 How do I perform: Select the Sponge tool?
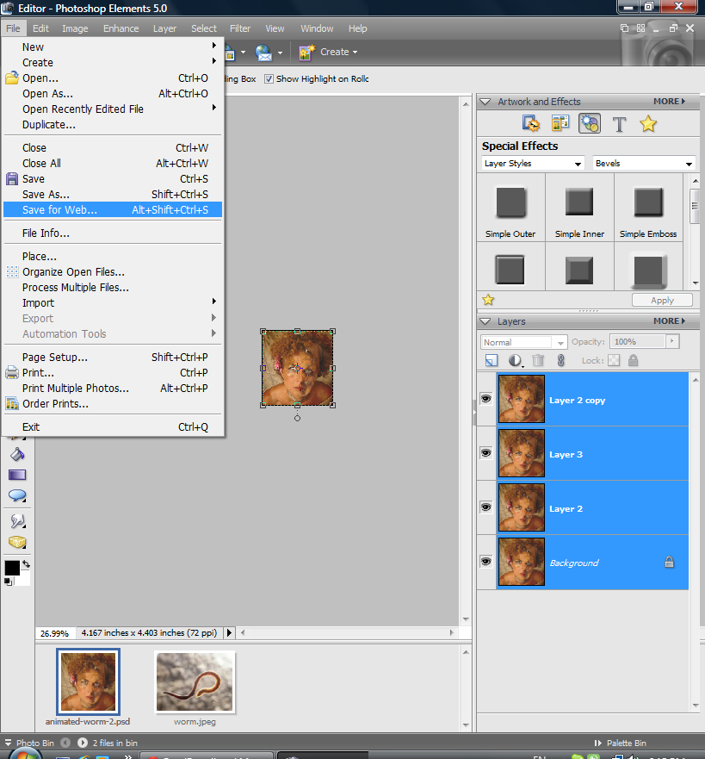click(x=17, y=542)
